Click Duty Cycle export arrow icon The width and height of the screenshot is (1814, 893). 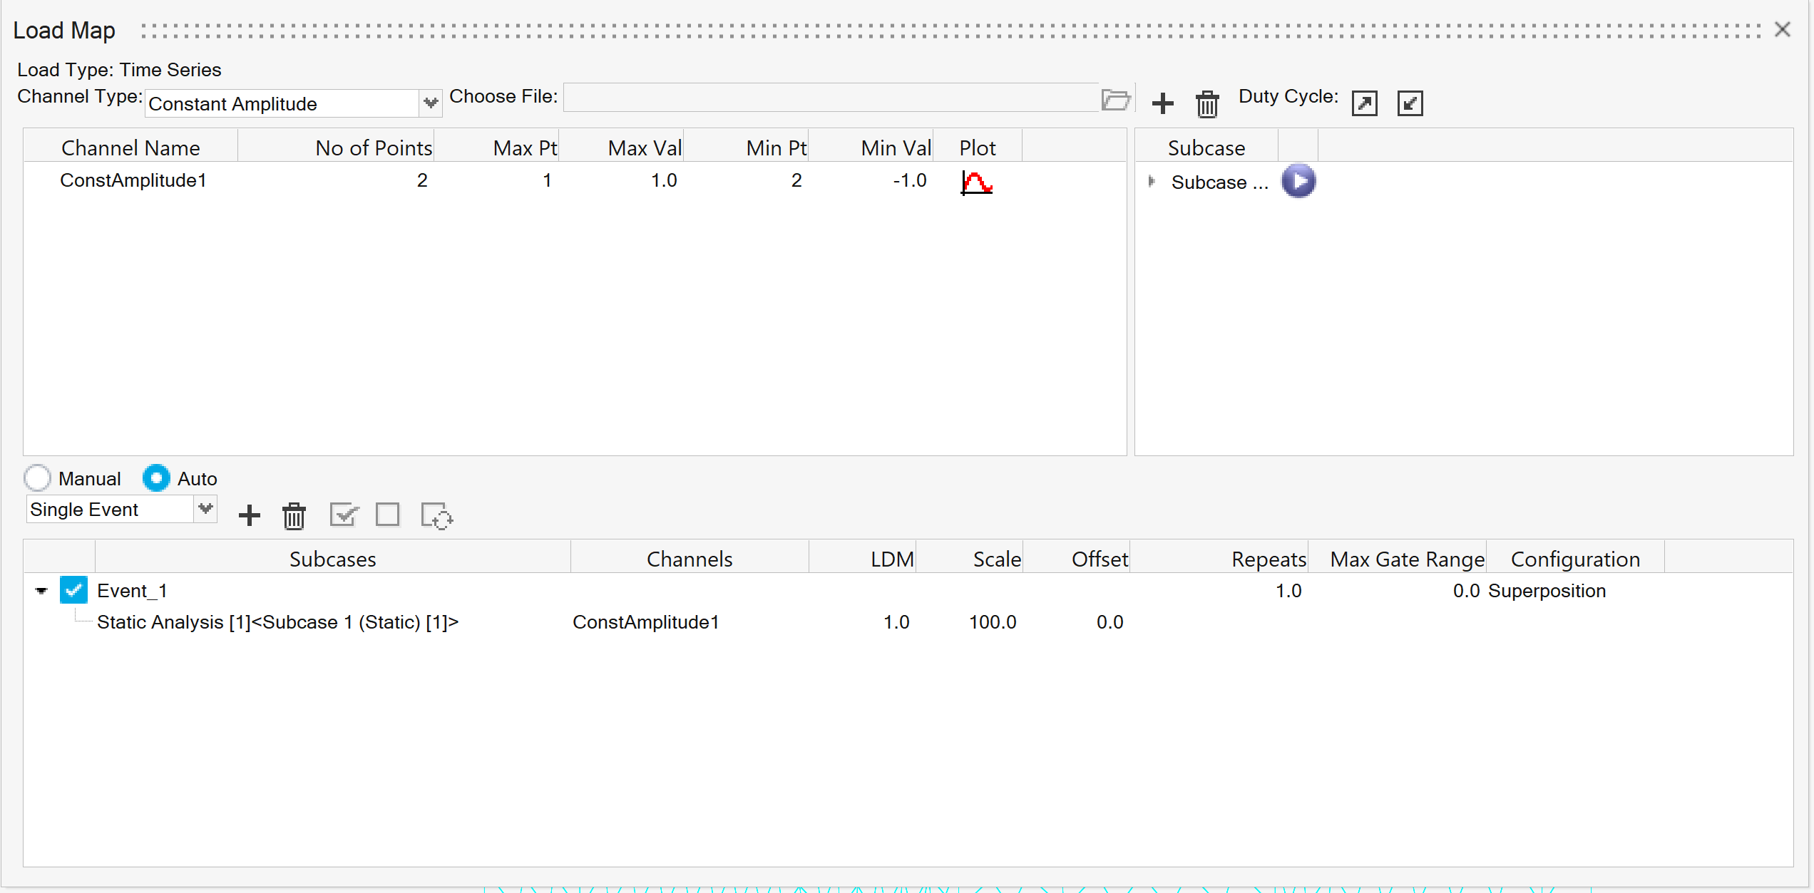[1364, 103]
